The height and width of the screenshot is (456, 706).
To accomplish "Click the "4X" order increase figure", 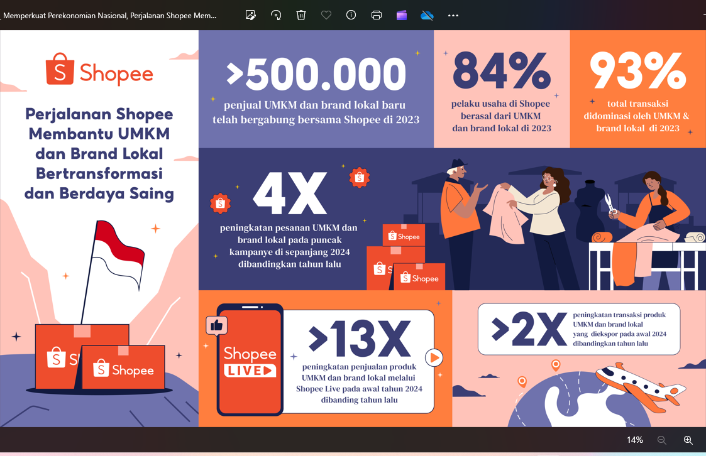I will coord(290,193).
